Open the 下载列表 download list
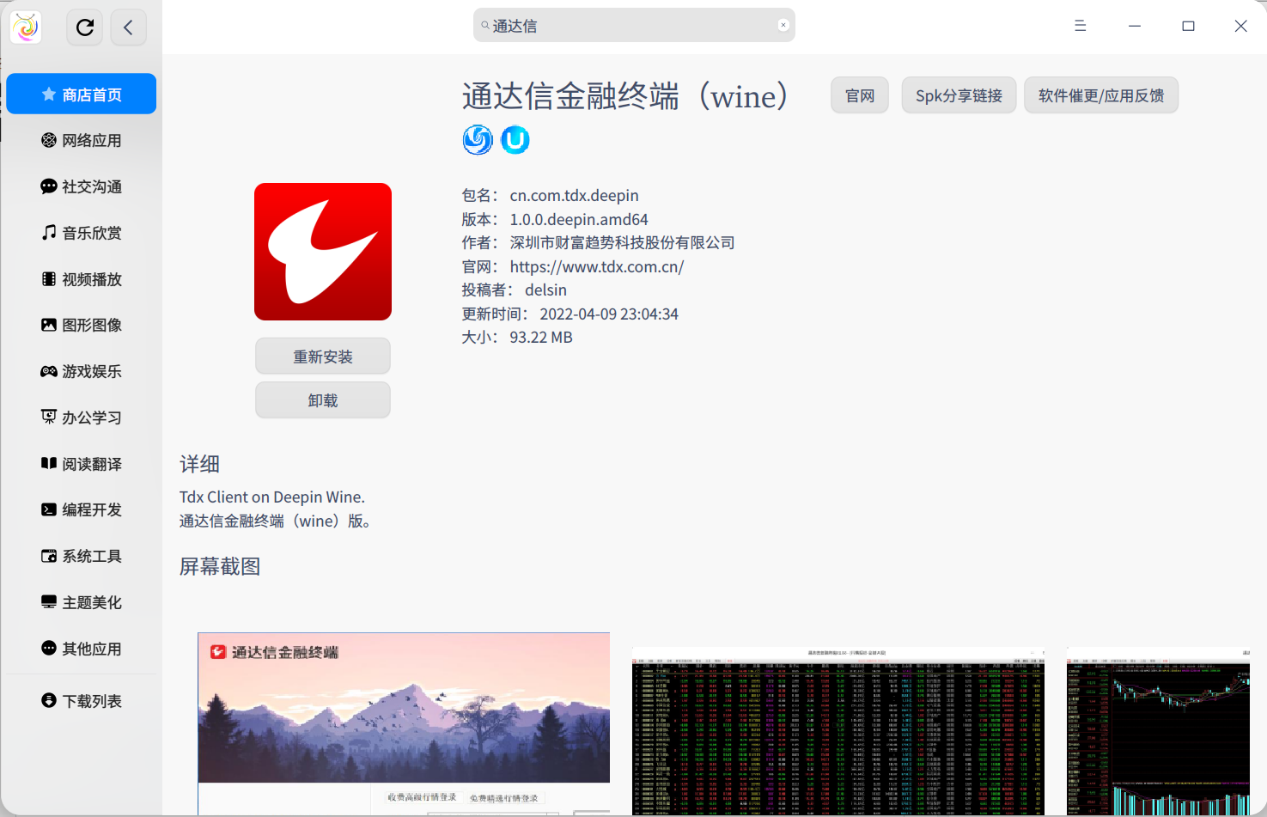The image size is (1267, 817). (x=81, y=700)
